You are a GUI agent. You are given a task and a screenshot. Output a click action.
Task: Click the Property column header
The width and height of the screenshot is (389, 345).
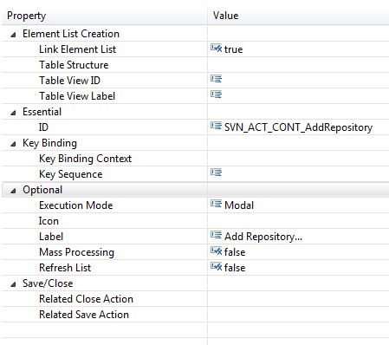coord(104,16)
